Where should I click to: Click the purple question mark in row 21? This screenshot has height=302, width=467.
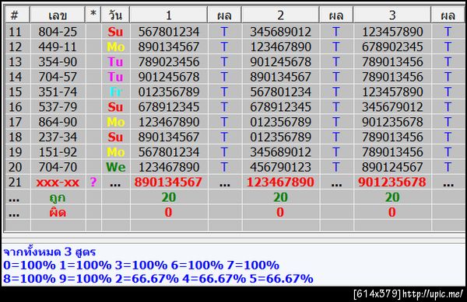coord(93,182)
